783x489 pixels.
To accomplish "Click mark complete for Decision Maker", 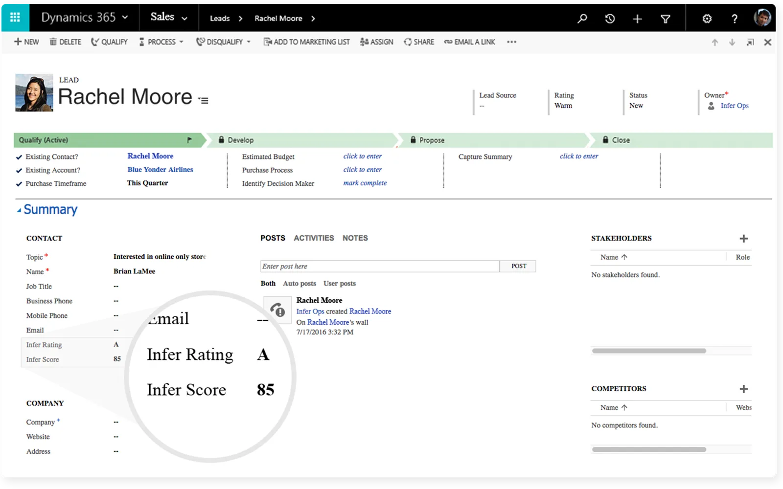I will coord(365,183).
